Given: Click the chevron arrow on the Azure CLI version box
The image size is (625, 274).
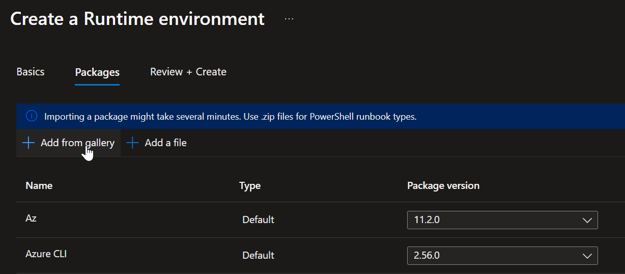Looking at the screenshot, I should coord(587,256).
